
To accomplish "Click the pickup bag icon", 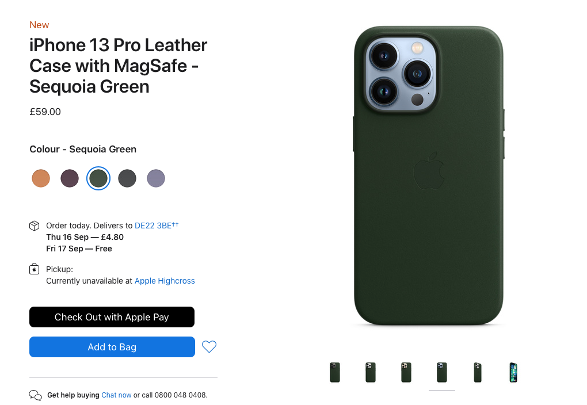I will click(34, 269).
